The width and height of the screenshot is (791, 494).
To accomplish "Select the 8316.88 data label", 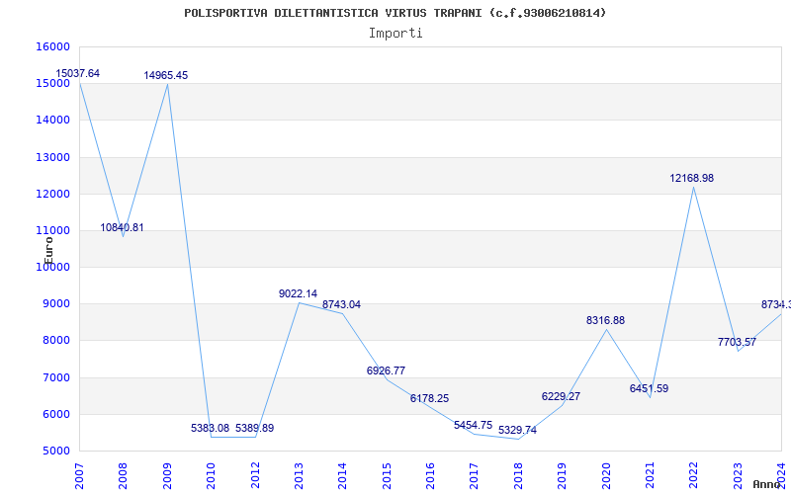I will (605, 320).
